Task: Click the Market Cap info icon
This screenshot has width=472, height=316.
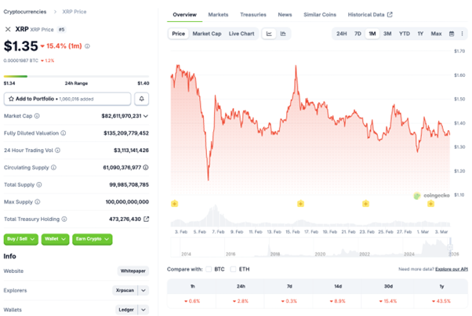Action: 37,115
